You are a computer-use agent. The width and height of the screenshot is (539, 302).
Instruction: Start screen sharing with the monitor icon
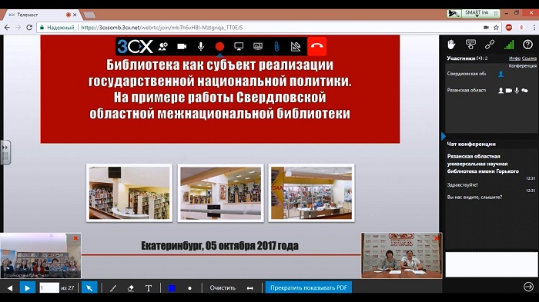pos(239,46)
